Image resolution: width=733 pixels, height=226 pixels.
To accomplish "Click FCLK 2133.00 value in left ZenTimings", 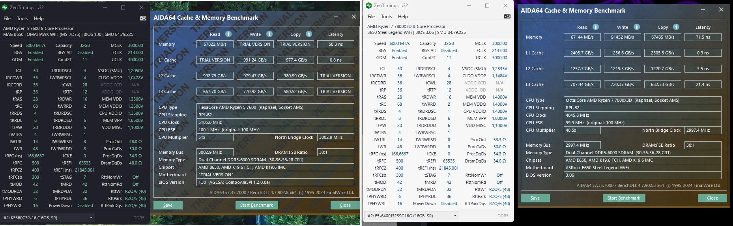I will (x=135, y=52).
